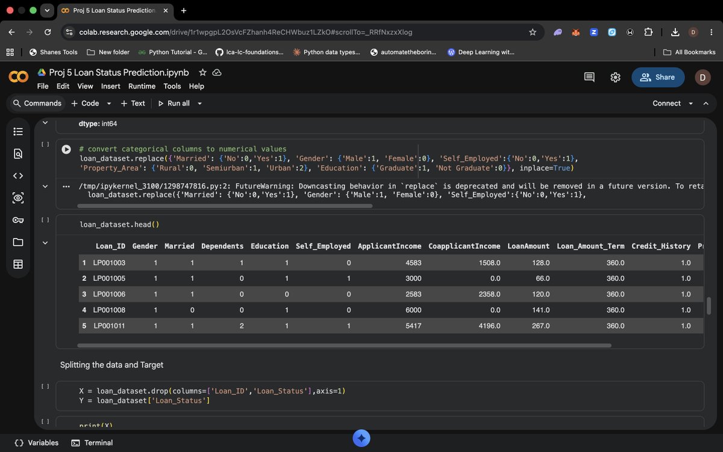Collapse the header with the up chevron
The width and height of the screenshot is (723, 452).
click(x=706, y=104)
